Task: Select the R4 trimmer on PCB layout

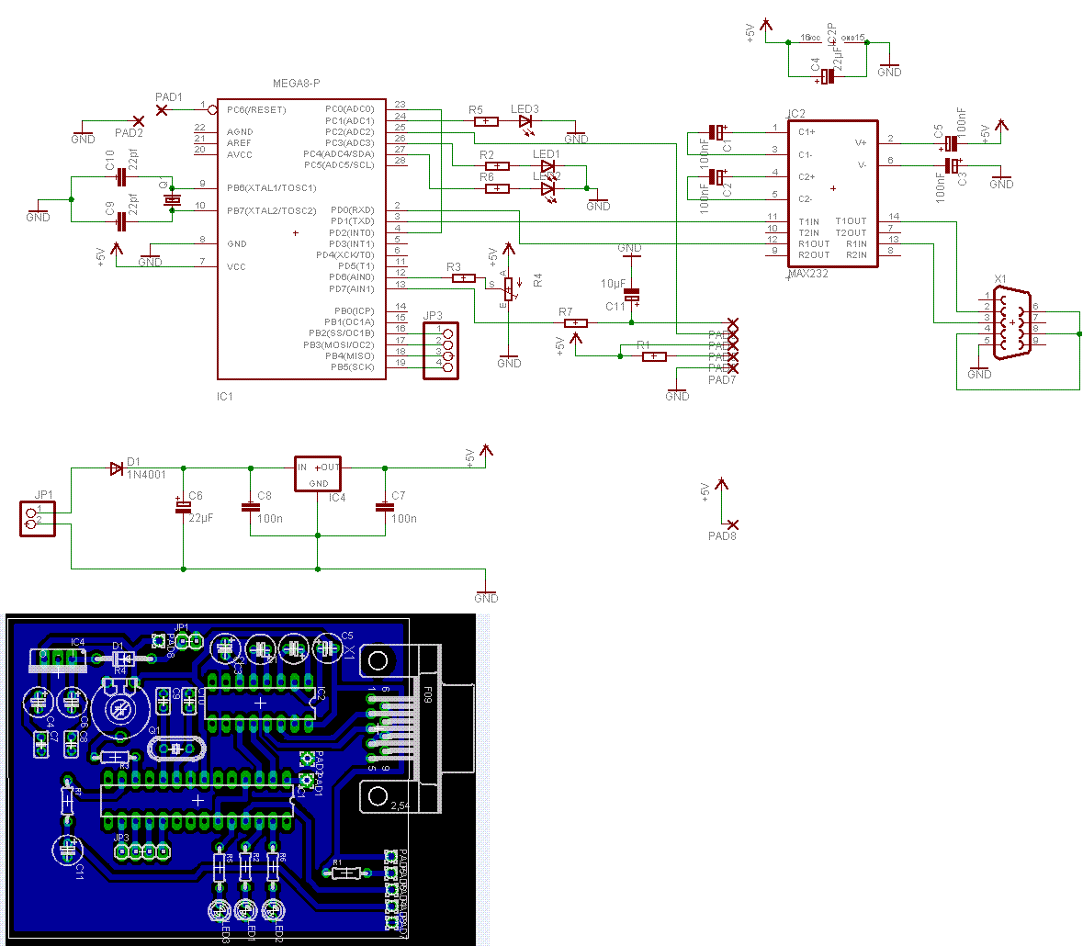Action: click(119, 708)
